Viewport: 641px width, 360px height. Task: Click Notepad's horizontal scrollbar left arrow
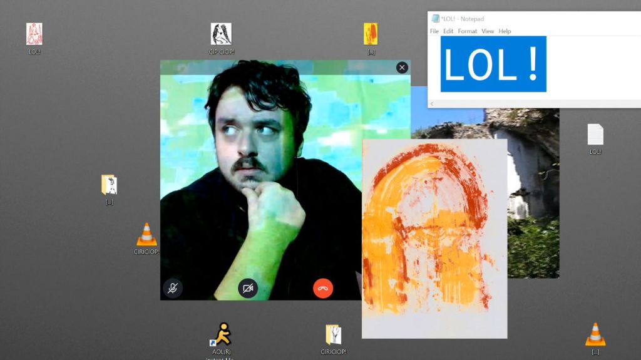433,103
